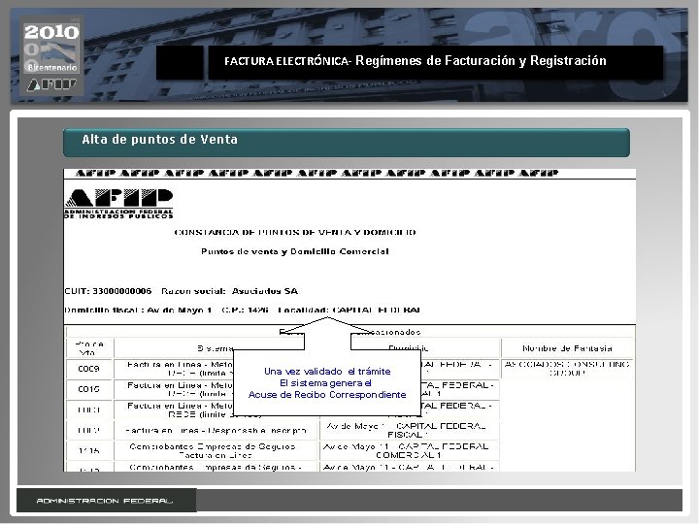Click point of sale number 0009 cell

pyautogui.click(x=88, y=369)
